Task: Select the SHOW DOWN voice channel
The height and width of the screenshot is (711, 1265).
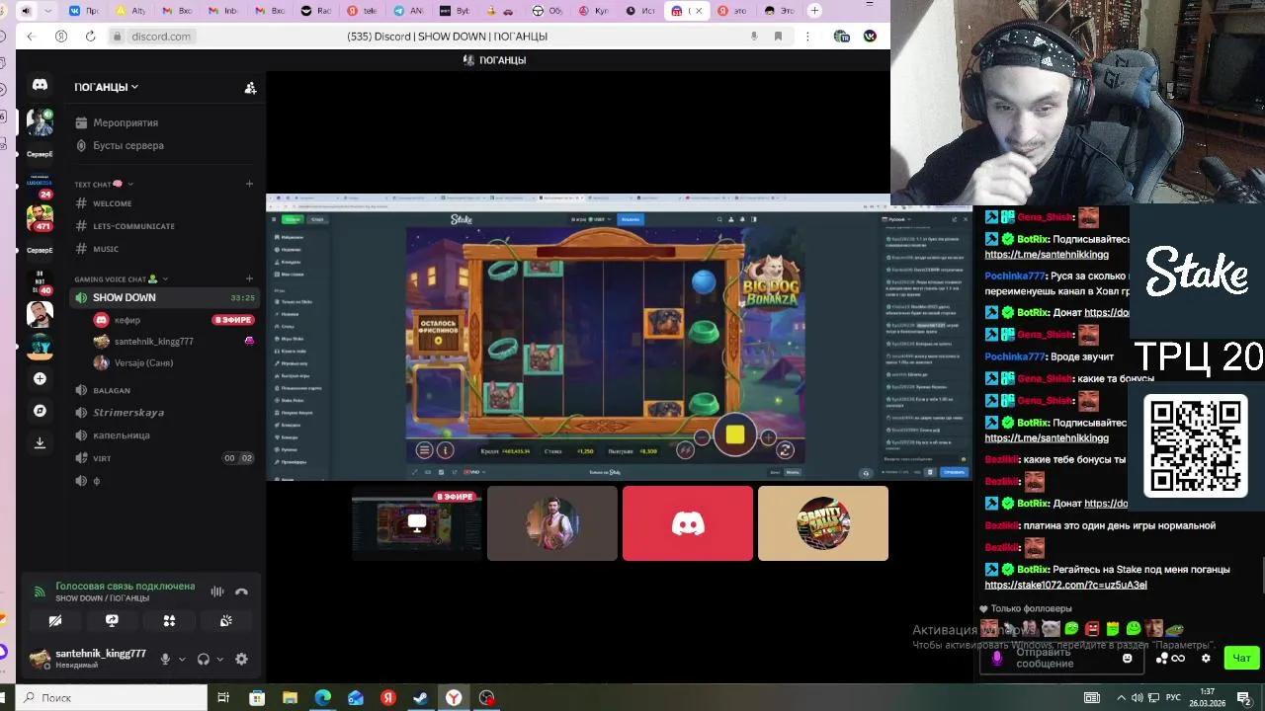Action: coord(164,297)
